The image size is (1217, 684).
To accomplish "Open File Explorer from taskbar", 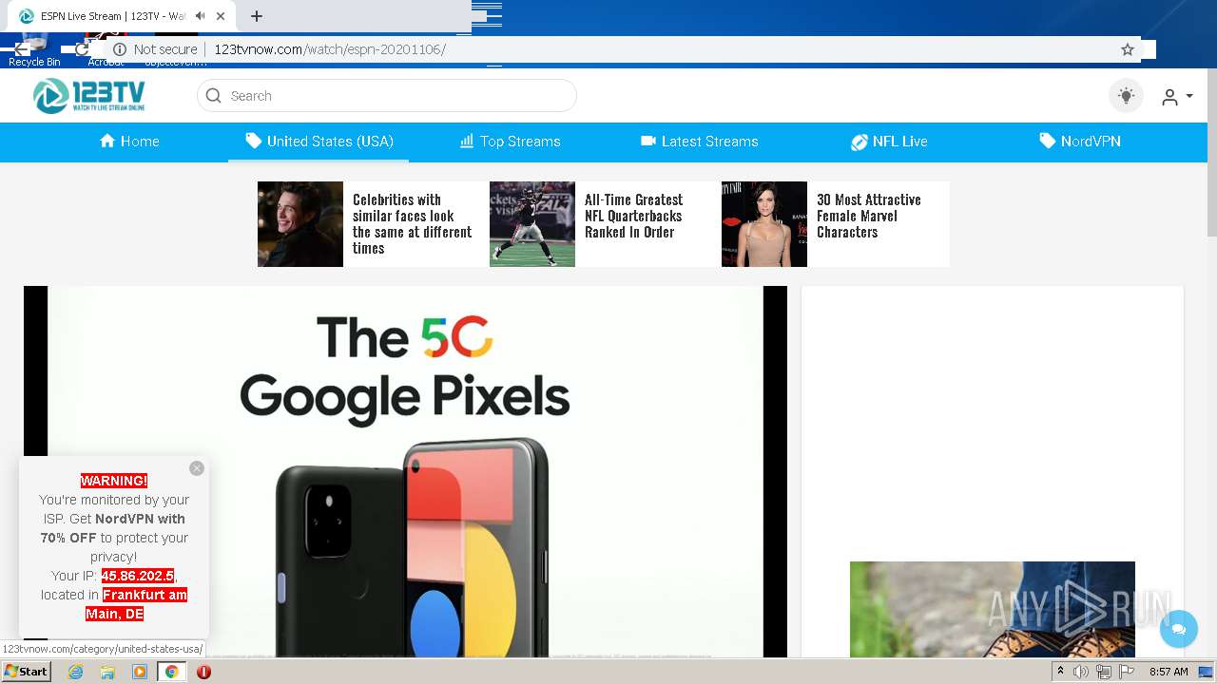I will (107, 672).
